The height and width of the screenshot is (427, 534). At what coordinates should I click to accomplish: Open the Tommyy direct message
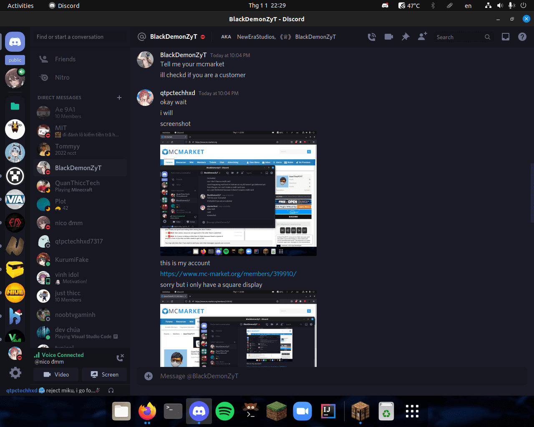(x=80, y=149)
